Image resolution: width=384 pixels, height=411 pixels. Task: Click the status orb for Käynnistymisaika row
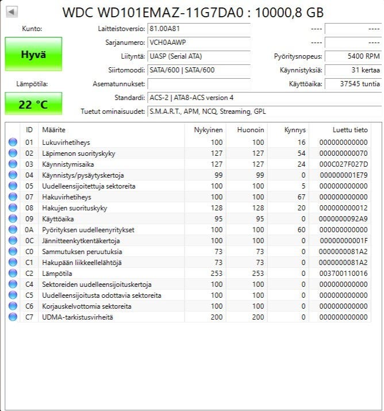[13, 164]
